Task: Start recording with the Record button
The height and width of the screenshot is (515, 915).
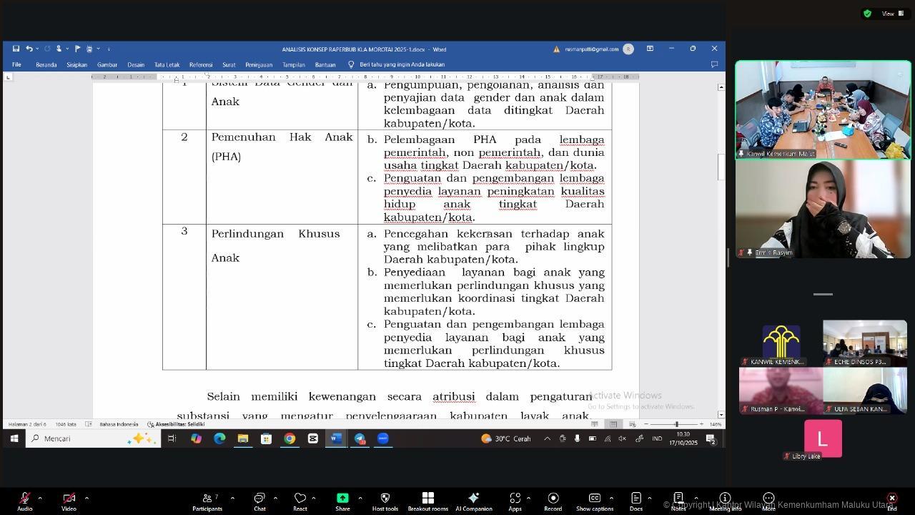Action: [553, 499]
